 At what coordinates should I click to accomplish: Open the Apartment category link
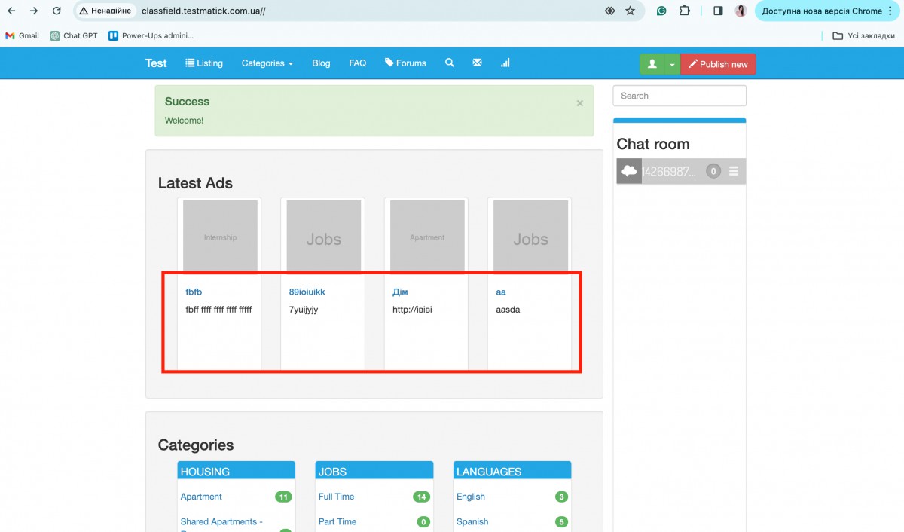201,497
